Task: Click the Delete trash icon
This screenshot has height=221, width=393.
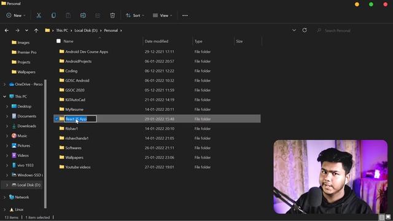Action: tap(112, 15)
